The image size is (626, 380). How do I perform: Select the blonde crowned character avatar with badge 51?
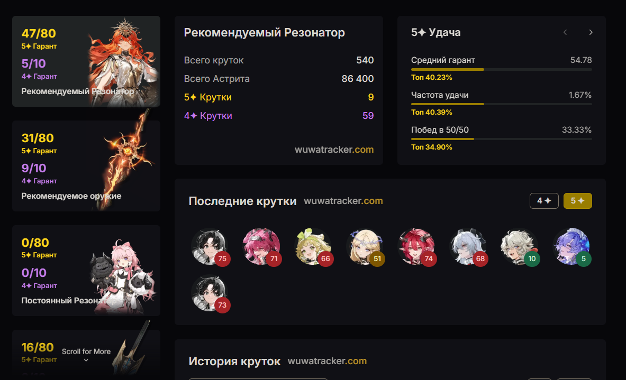click(365, 247)
